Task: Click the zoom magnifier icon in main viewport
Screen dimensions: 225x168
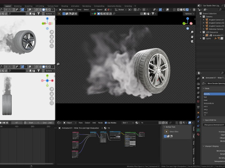Action: 192,32
